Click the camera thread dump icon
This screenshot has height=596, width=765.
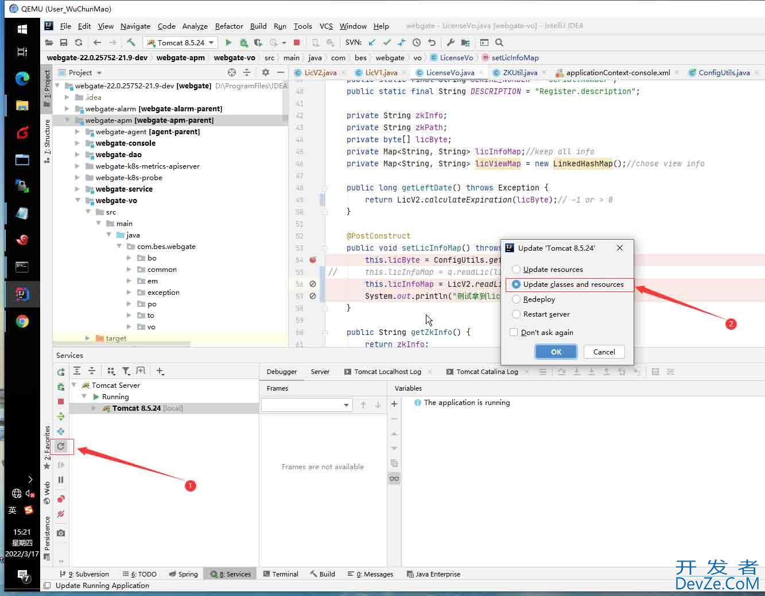61,533
